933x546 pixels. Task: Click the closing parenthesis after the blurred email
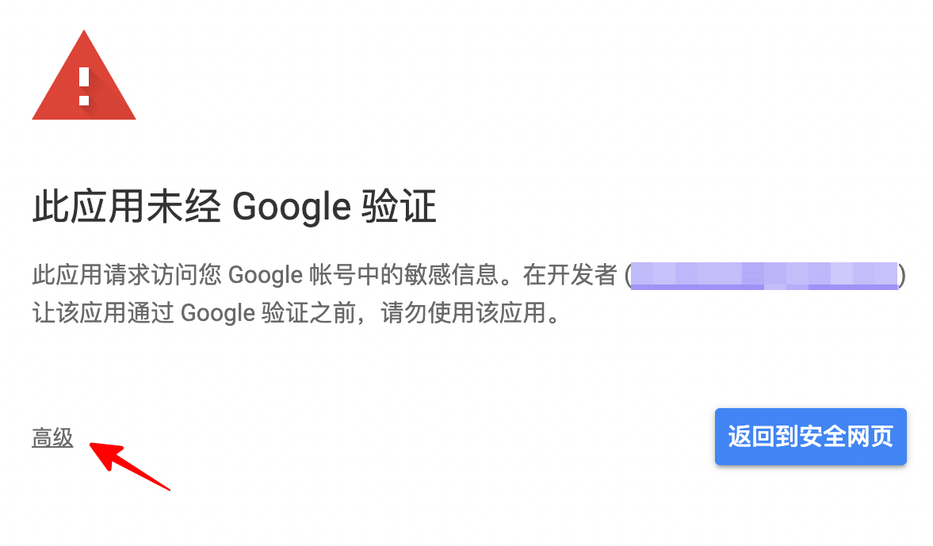tap(902, 276)
